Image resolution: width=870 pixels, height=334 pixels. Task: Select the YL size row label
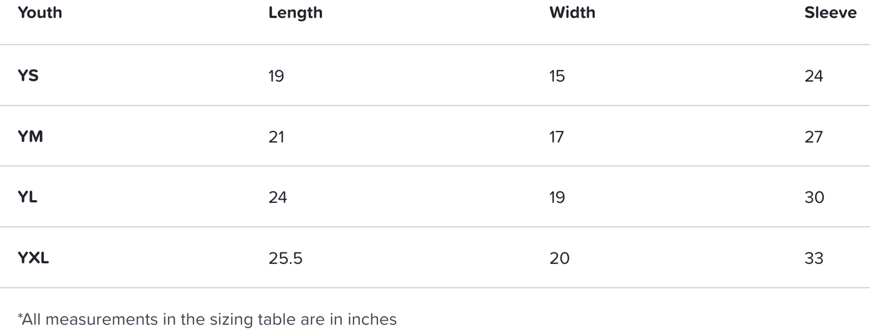point(28,197)
